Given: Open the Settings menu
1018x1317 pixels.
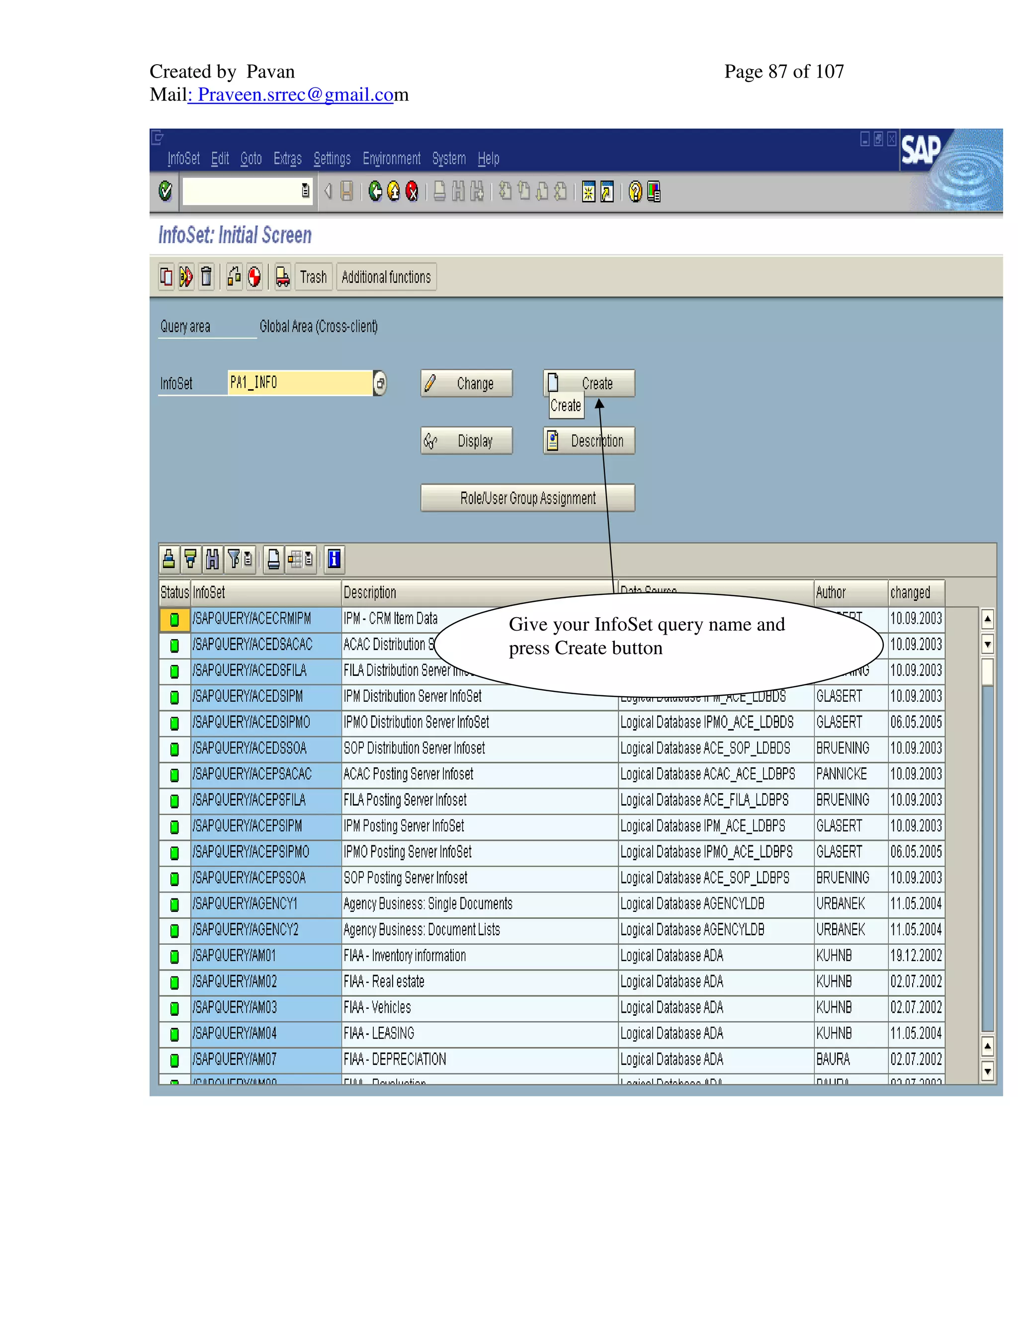Looking at the screenshot, I should click(x=332, y=159).
